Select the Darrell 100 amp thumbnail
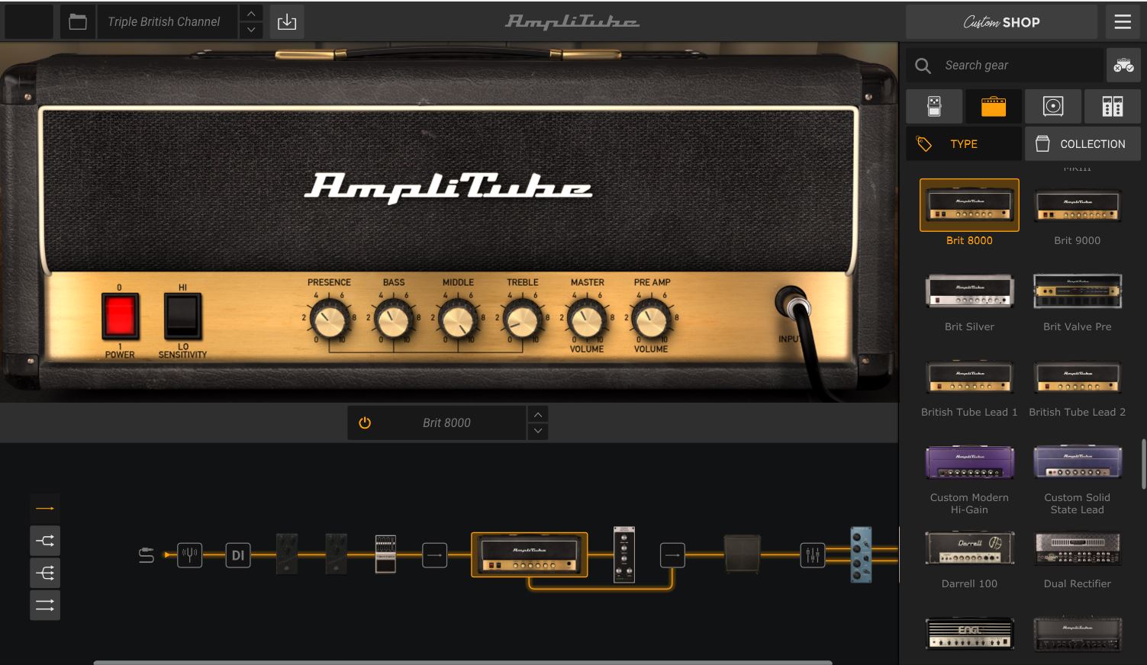 click(x=969, y=548)
